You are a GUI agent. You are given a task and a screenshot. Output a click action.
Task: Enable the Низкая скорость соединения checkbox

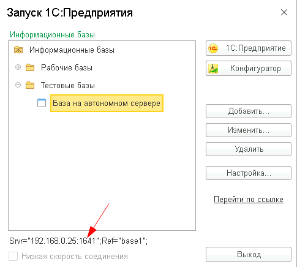pos(13,257)
